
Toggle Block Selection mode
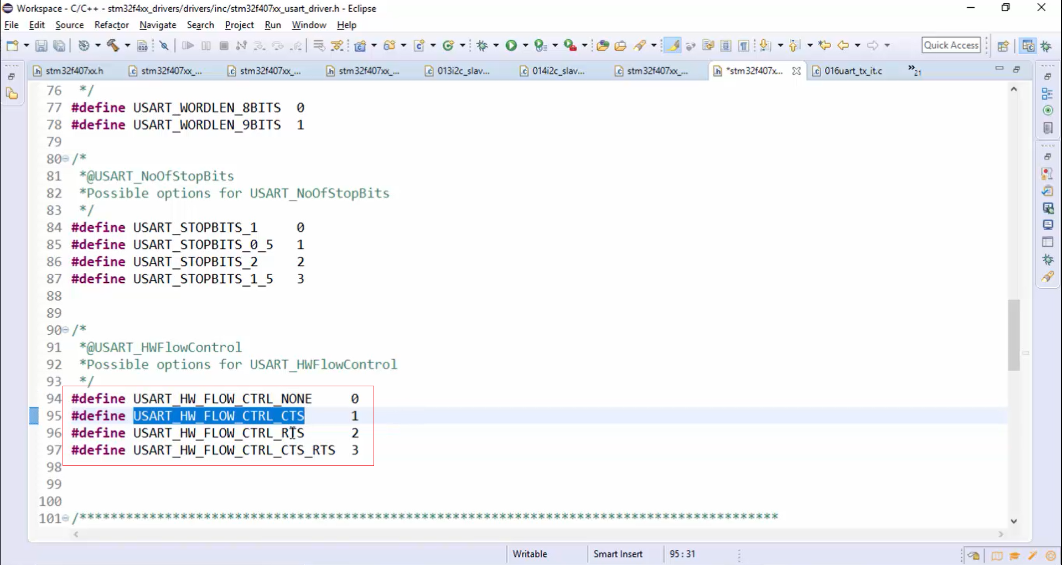[x=726, y=45]
